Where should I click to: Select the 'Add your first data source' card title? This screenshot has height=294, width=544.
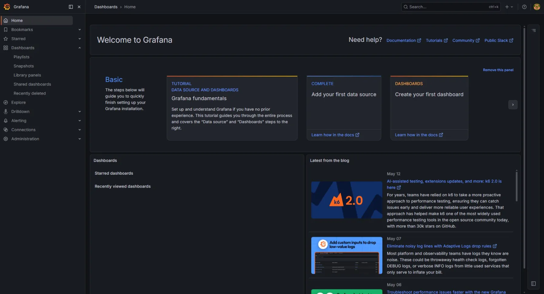(x=344, y=94)
